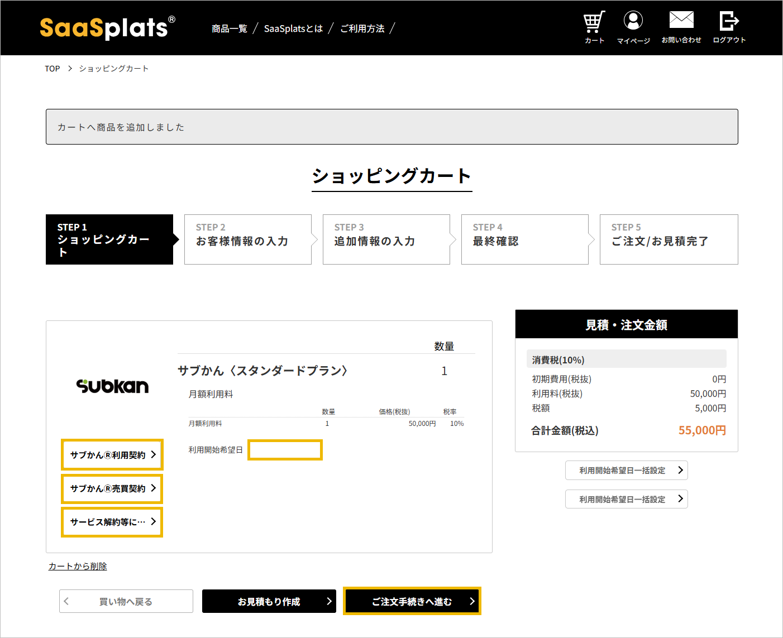Click 初期費用(税抜) 0円 value
This screenshot has height=638, width=783.
click(719, 379)
